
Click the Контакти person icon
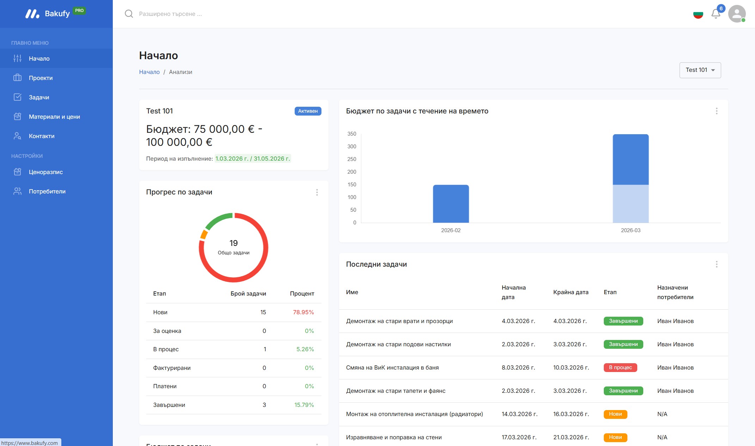(17, 136)
